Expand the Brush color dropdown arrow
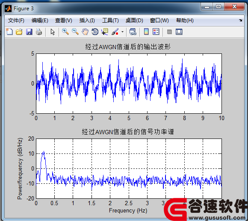Screen dimensions: 248x221 [x=122, y=32]
